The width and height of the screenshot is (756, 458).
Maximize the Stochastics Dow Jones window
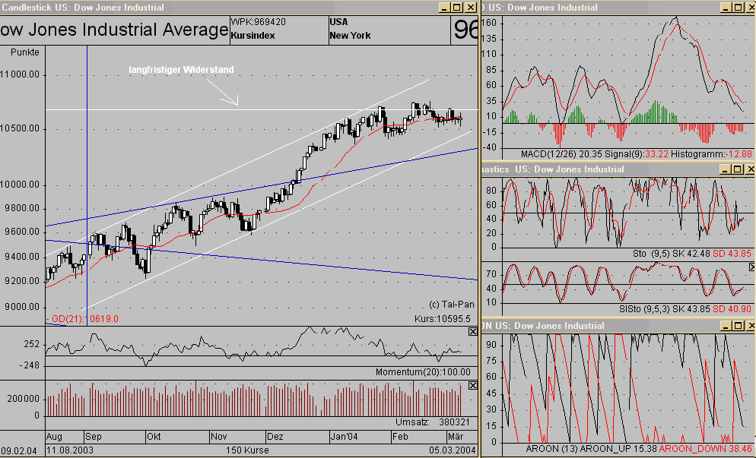coord(737,169)
